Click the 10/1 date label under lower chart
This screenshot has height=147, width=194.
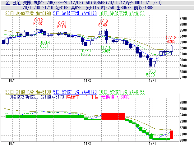coord(12,144)
